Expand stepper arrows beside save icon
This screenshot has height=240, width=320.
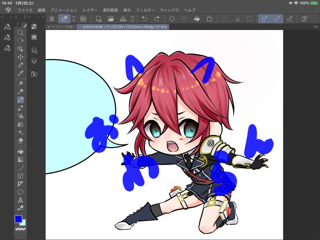click(x=132, y=19)
